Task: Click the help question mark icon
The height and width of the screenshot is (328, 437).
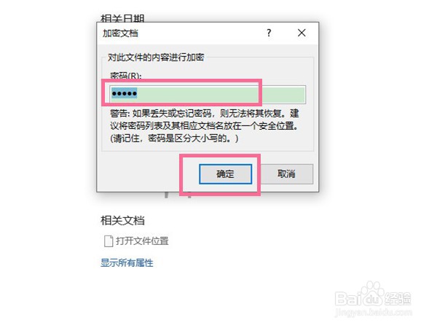Action: pos(269,33)
